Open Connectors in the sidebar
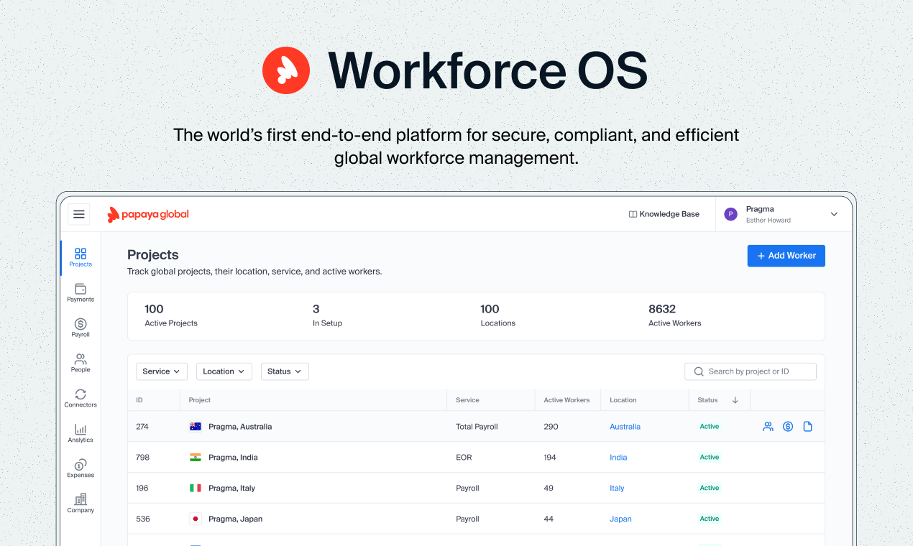The image size is (913, 546). pos(81,398)
